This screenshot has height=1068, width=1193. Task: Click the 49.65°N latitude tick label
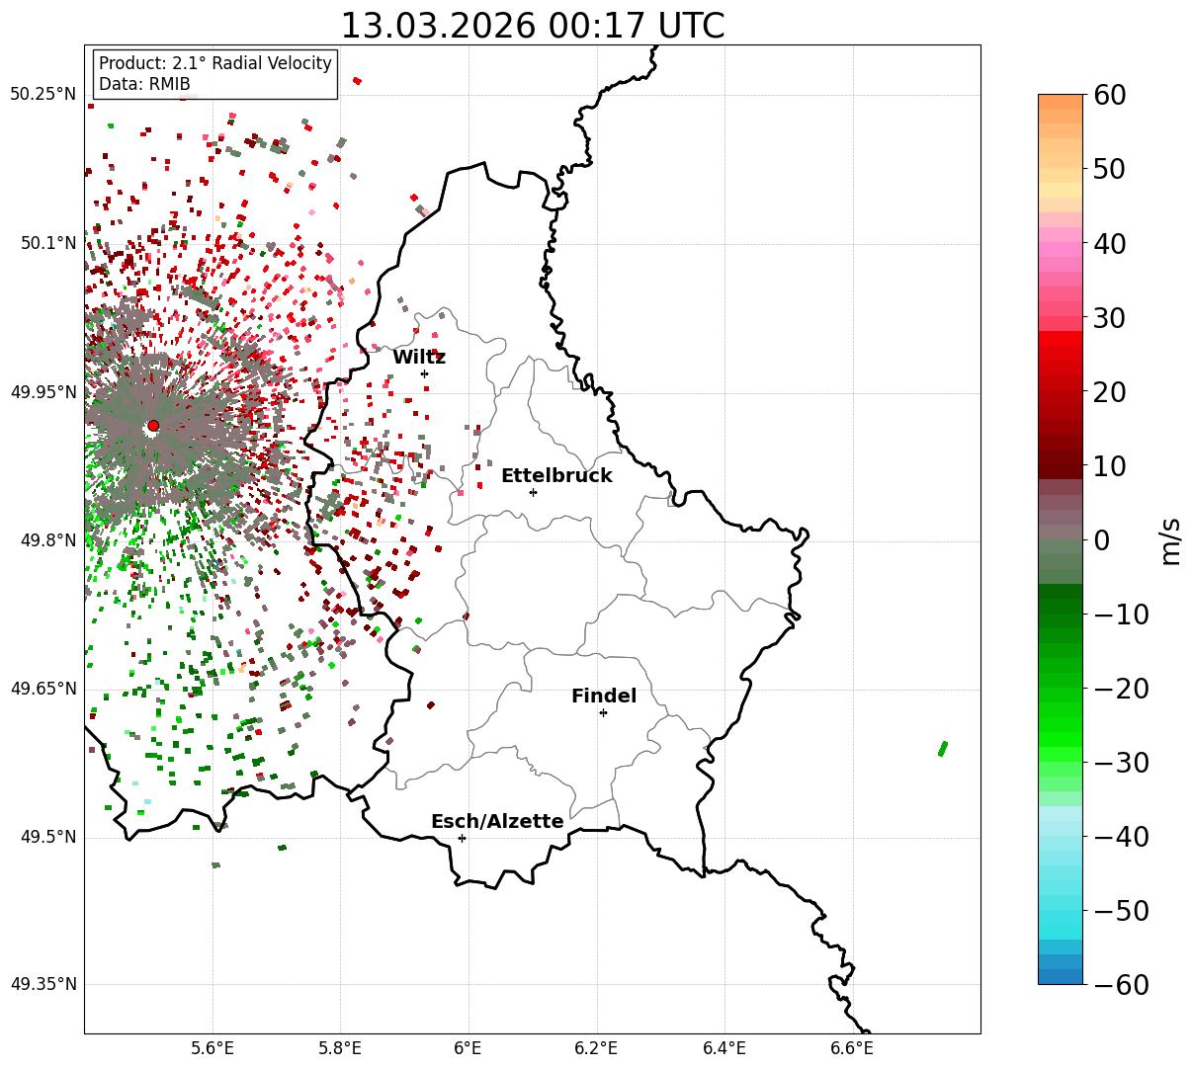pos(43,689)
